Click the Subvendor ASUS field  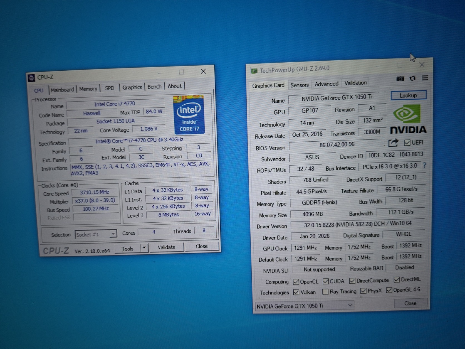coord(312,157)
